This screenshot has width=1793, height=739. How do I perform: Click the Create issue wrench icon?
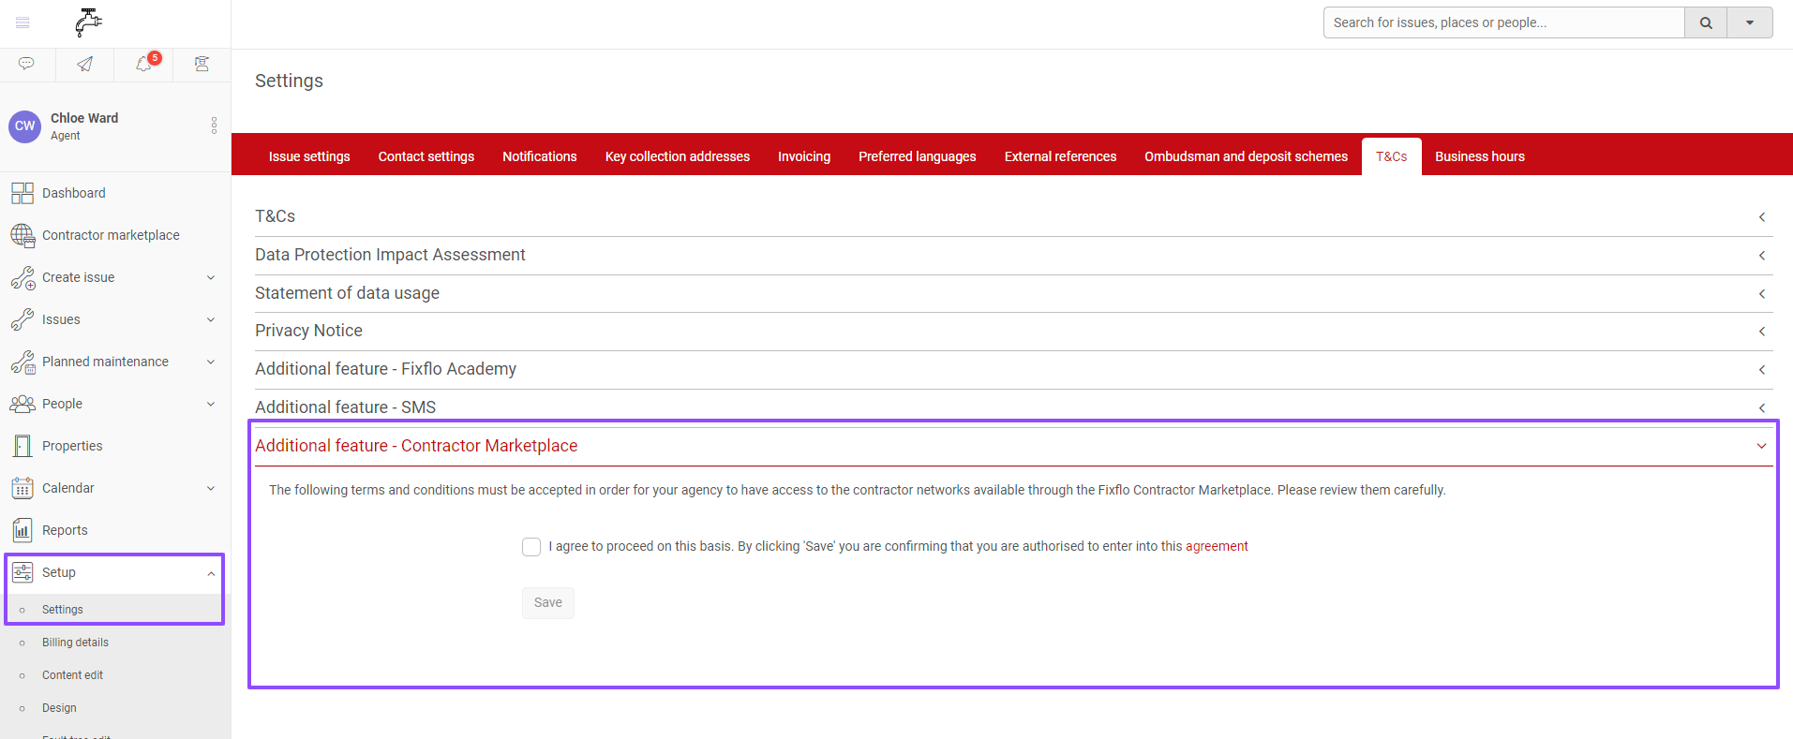pyautogui.click(x=22, y=277)
